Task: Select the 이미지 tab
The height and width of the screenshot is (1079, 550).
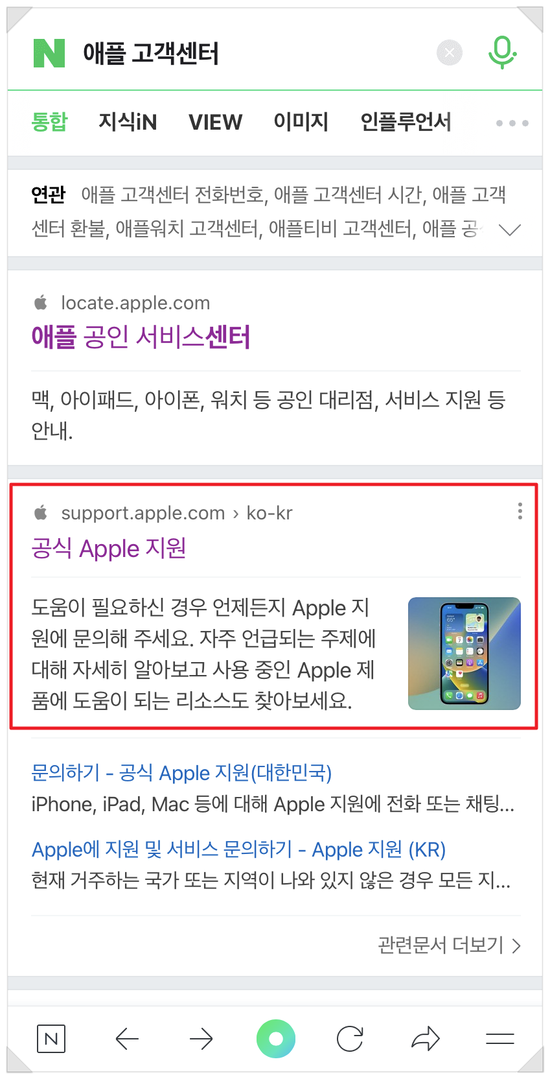Action: 301,122
